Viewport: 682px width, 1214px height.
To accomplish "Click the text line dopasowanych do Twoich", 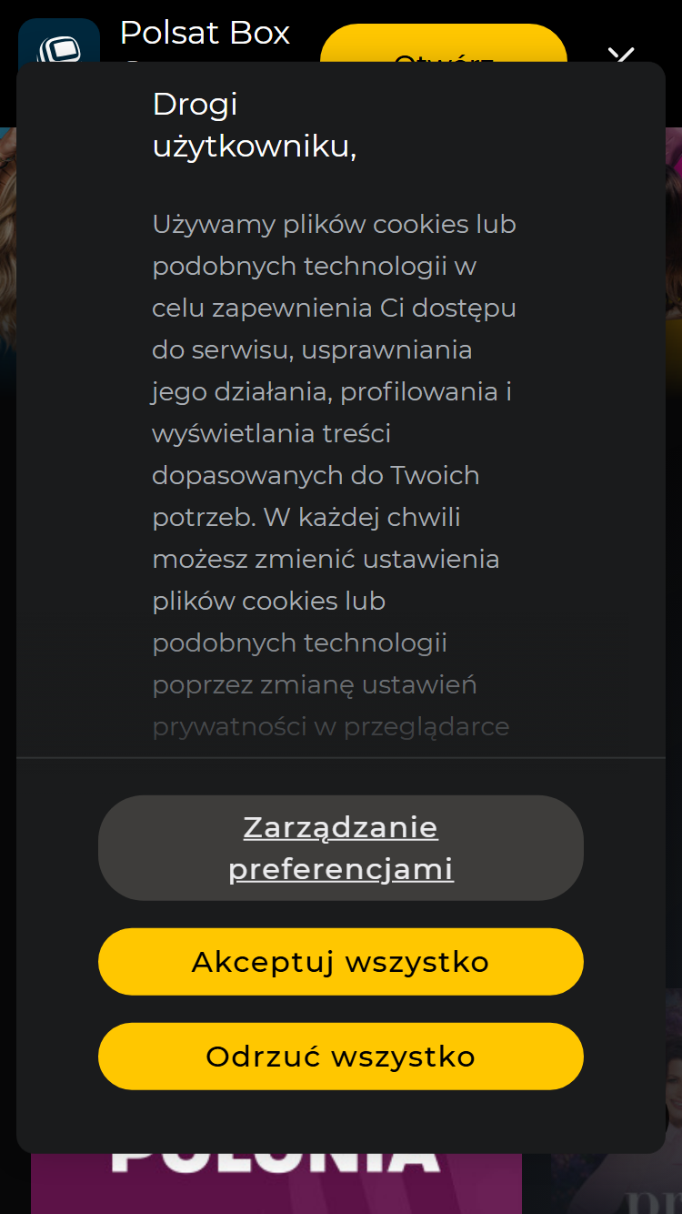I will click(316, 475).
